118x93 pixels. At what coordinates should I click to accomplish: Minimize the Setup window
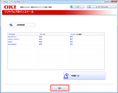[106, 1]
